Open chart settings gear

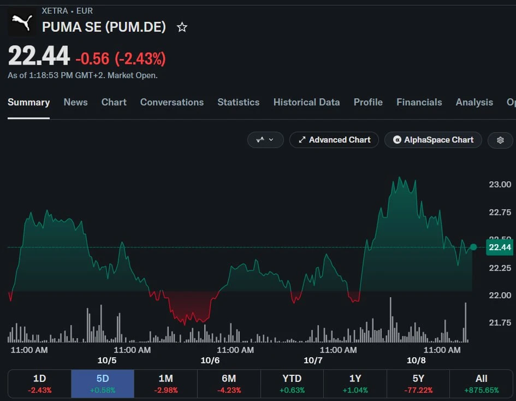500,140
